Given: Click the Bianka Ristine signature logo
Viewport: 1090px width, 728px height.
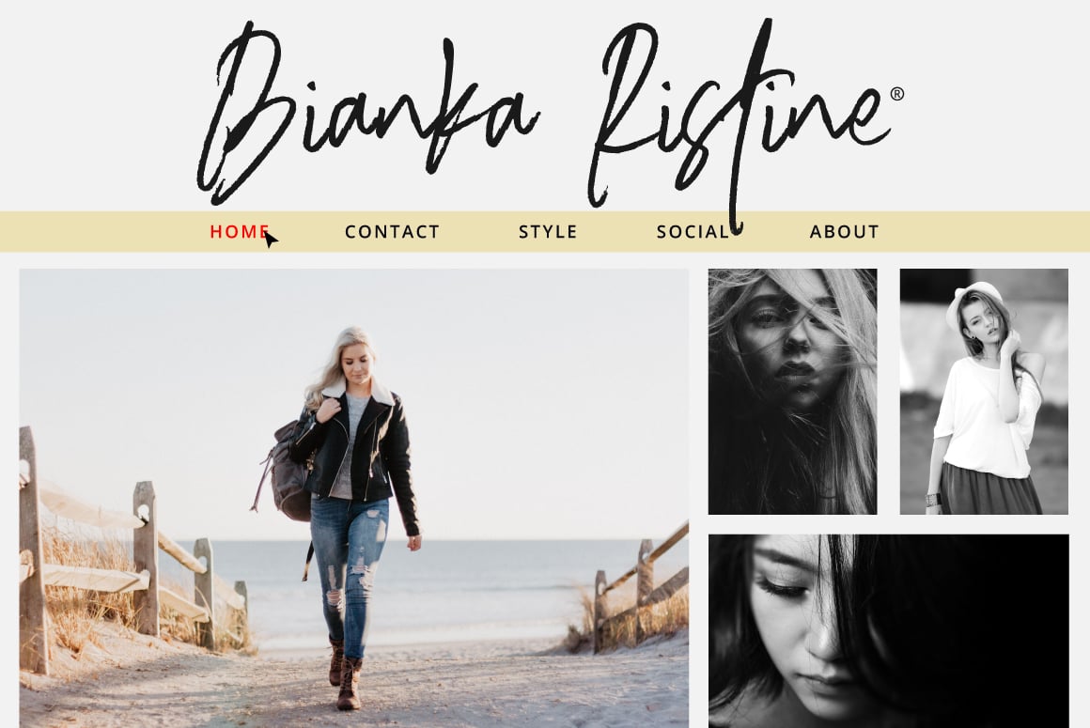Looking at the screenshot, I should (x=549, y=115).
